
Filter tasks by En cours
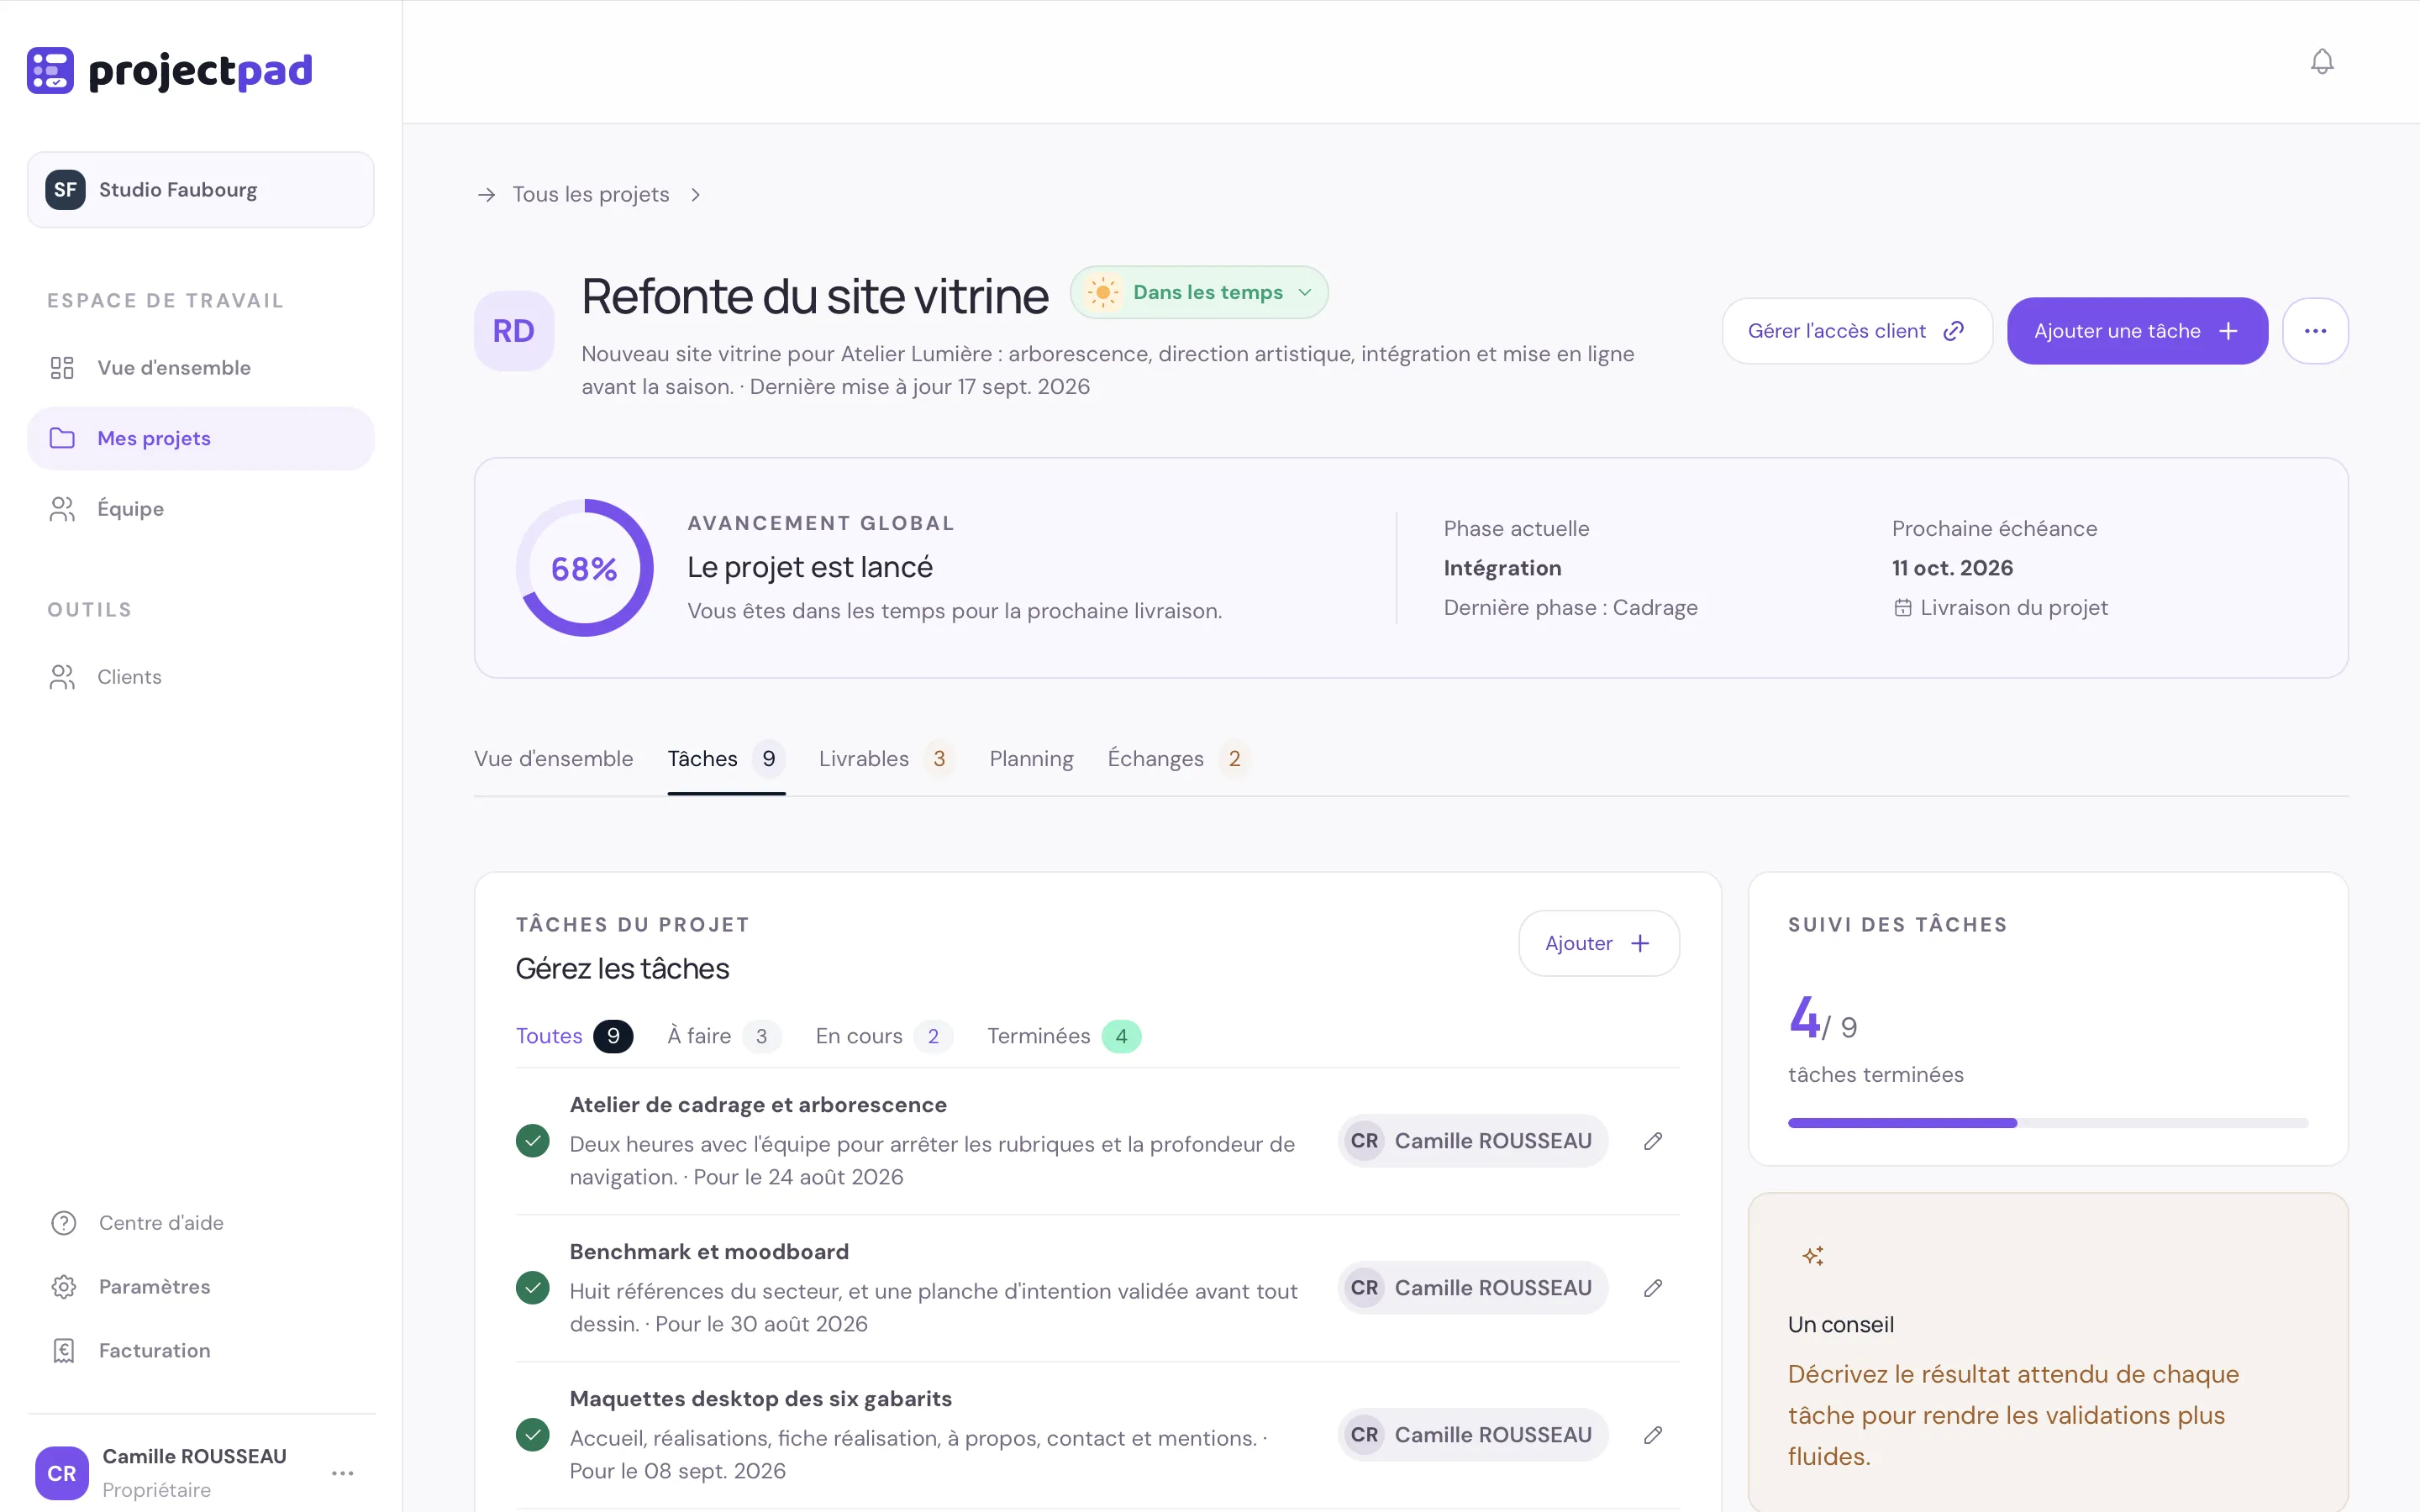point(884,1036)
